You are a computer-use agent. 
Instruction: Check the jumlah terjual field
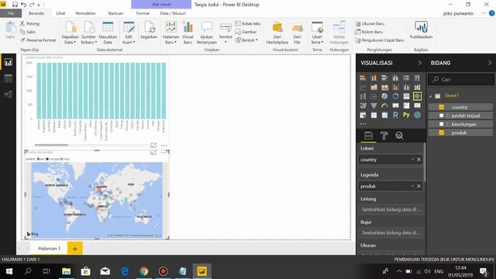pos(441,115)
